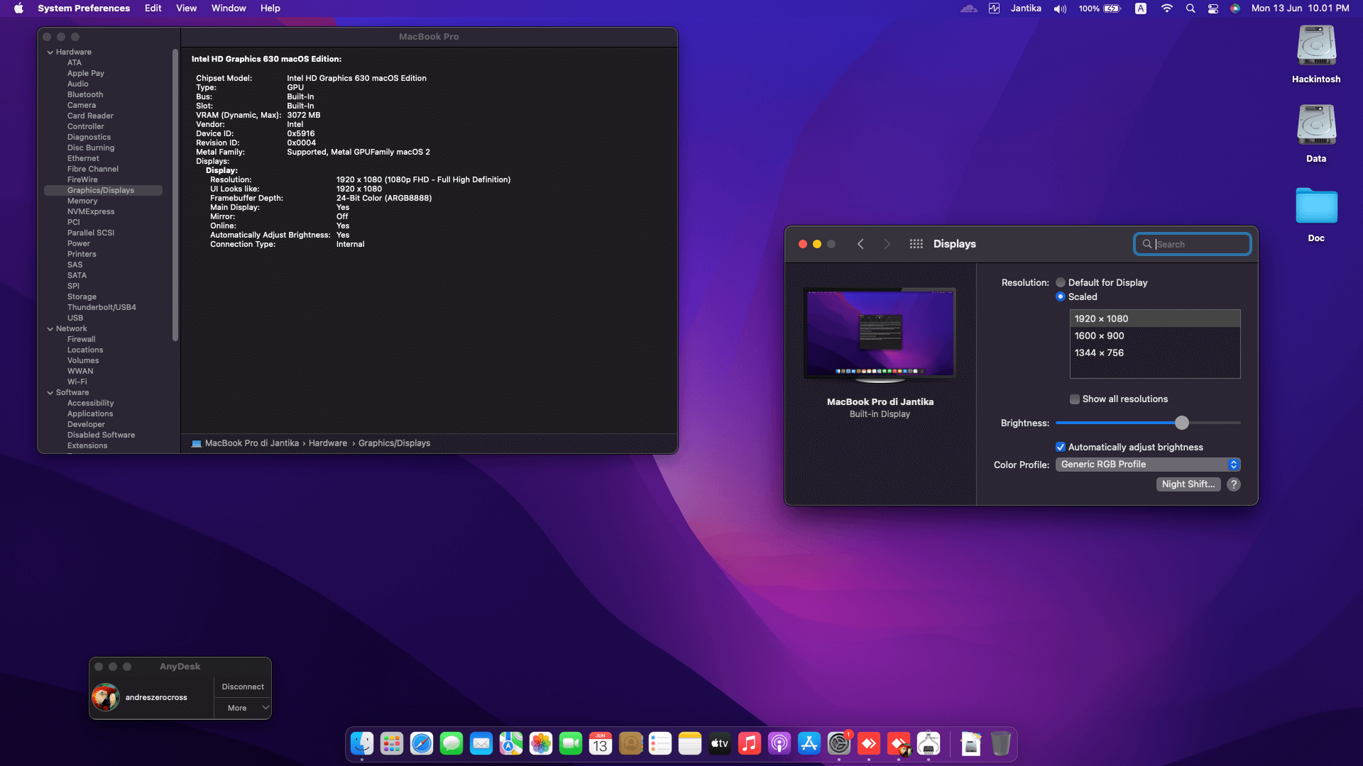The width and height of the screenshot is (1363, 766).
Task: Open Maps from the Dock
Action: click(511, 743)
